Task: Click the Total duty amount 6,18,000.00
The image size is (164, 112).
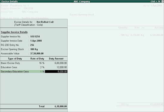Action: pos(61,106)
